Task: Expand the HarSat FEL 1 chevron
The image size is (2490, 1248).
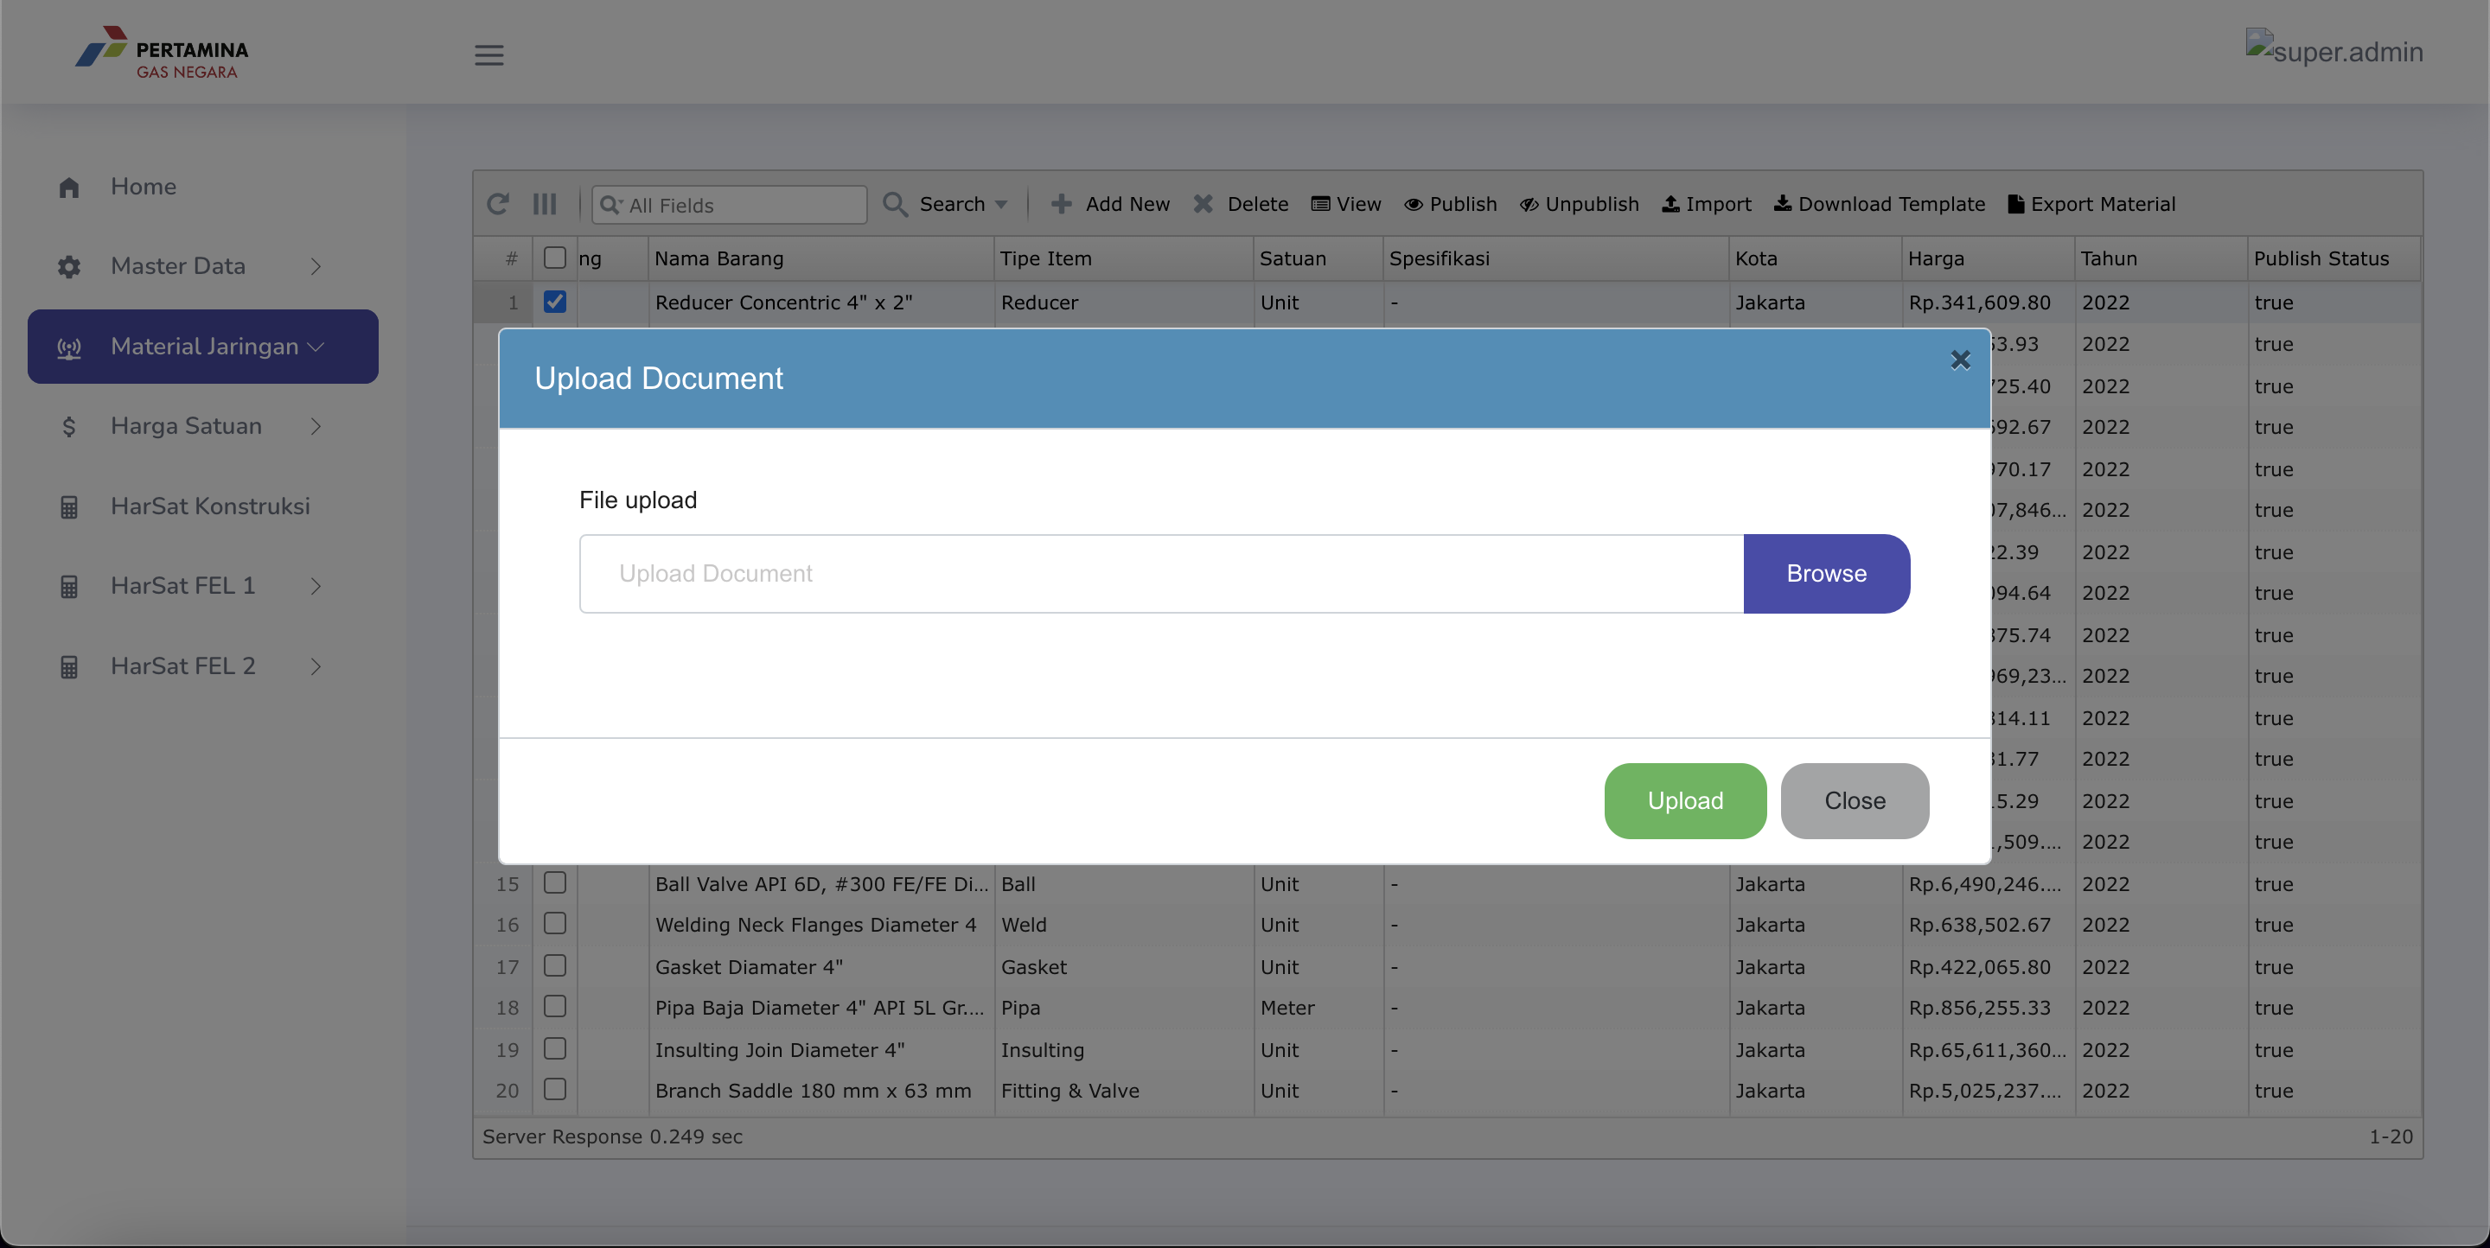Action: click(x=315, y=586)
